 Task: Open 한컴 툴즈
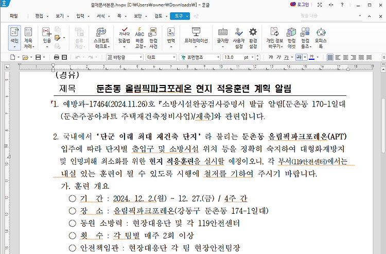click(306, 38)
